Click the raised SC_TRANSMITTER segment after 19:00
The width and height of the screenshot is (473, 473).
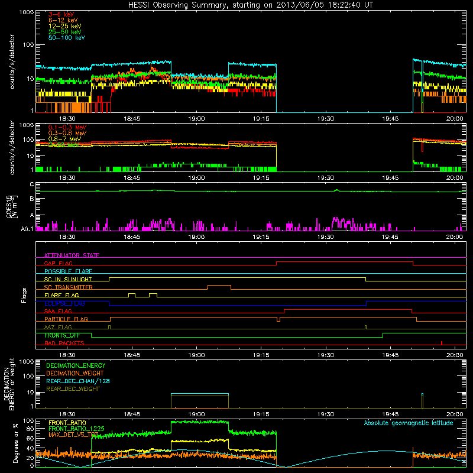(219, 286)
